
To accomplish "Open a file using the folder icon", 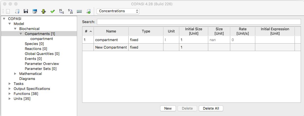I will (17, 11).
